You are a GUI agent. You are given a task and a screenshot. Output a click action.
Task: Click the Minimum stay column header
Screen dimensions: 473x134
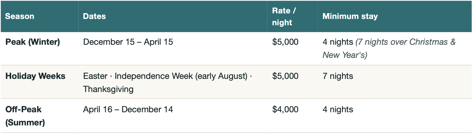click(350, 16)
